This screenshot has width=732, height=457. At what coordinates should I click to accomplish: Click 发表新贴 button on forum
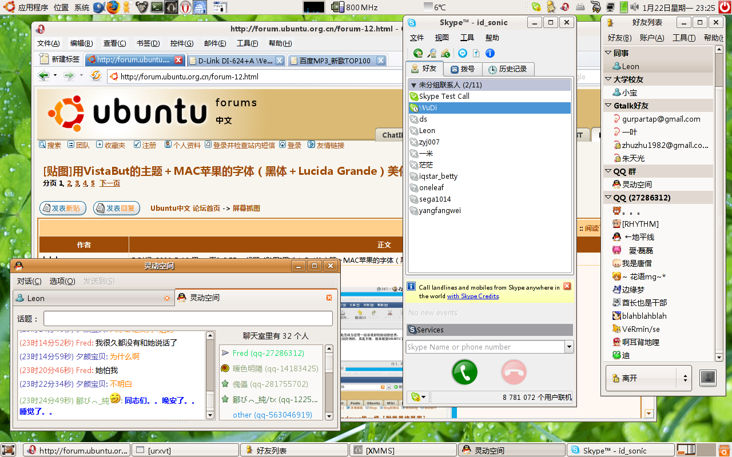click(62, 209)
